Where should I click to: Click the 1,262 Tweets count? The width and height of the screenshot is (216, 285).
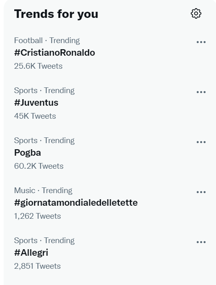pyautogui.click(x=37, y=216)
